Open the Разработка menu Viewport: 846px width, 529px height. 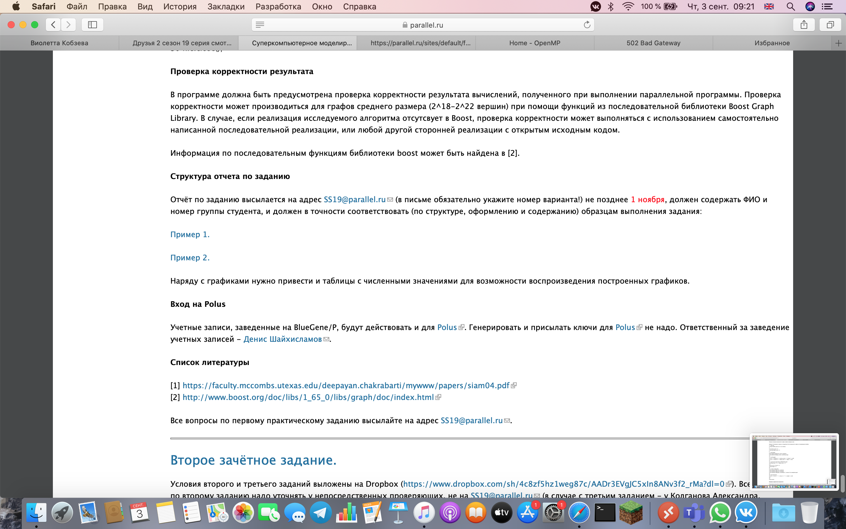(278, 6)
